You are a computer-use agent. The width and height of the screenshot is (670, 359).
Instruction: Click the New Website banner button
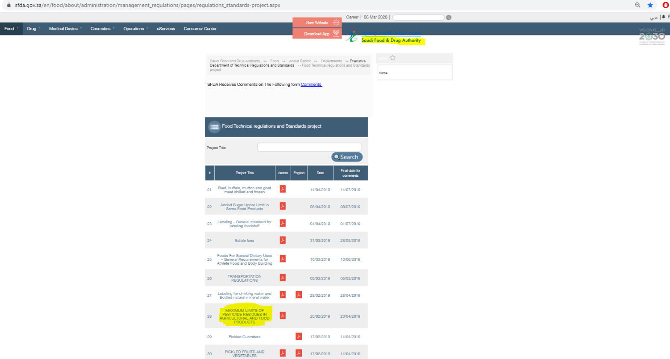317,23
